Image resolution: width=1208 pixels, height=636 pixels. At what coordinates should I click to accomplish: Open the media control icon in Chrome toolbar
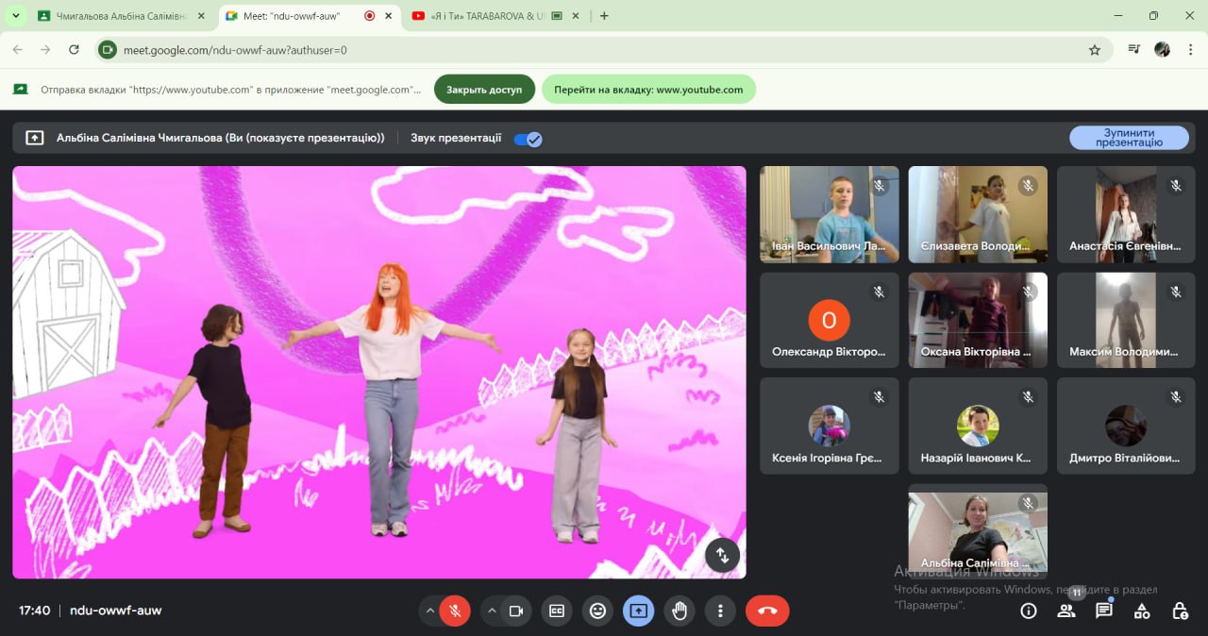point(1134,50)
